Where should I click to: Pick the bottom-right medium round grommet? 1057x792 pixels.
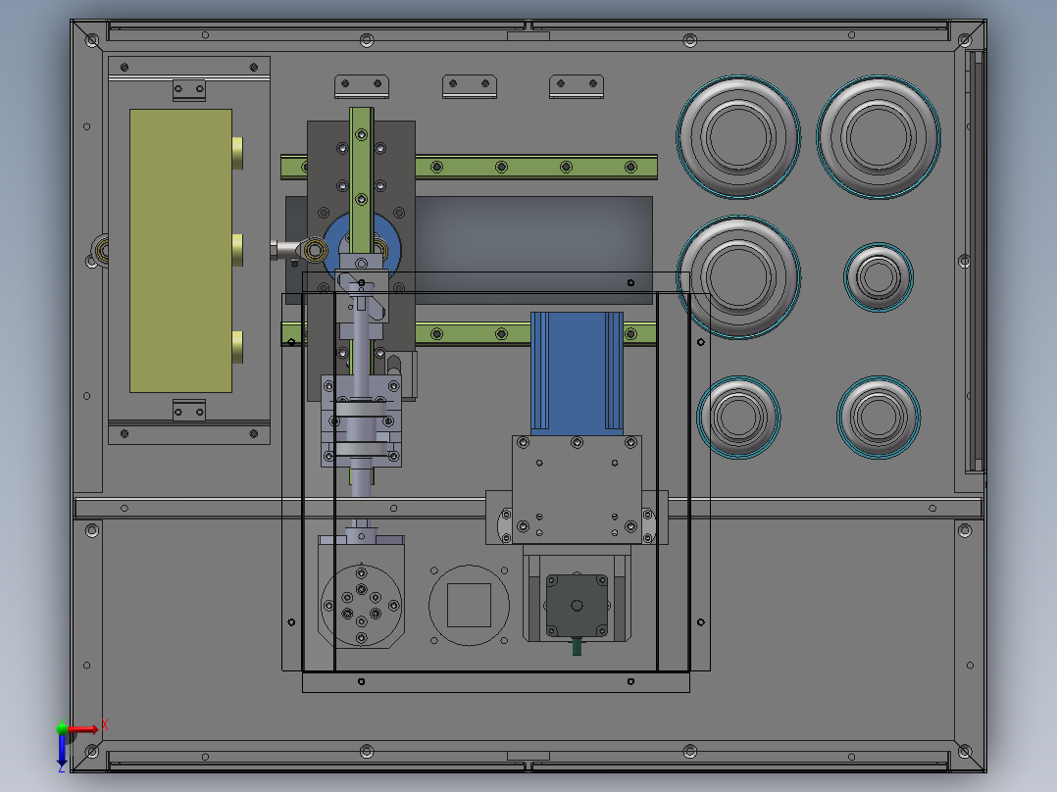click(x=879, y=418)
